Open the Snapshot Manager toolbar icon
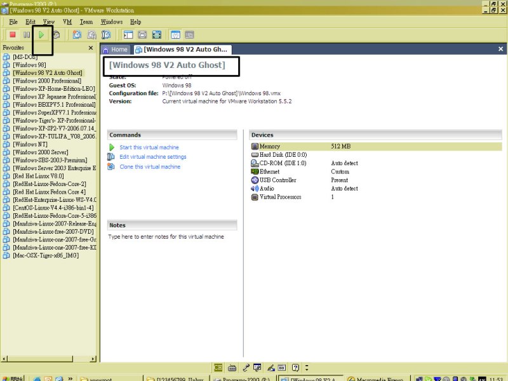508x381 pixels. [x=106, y=34]
